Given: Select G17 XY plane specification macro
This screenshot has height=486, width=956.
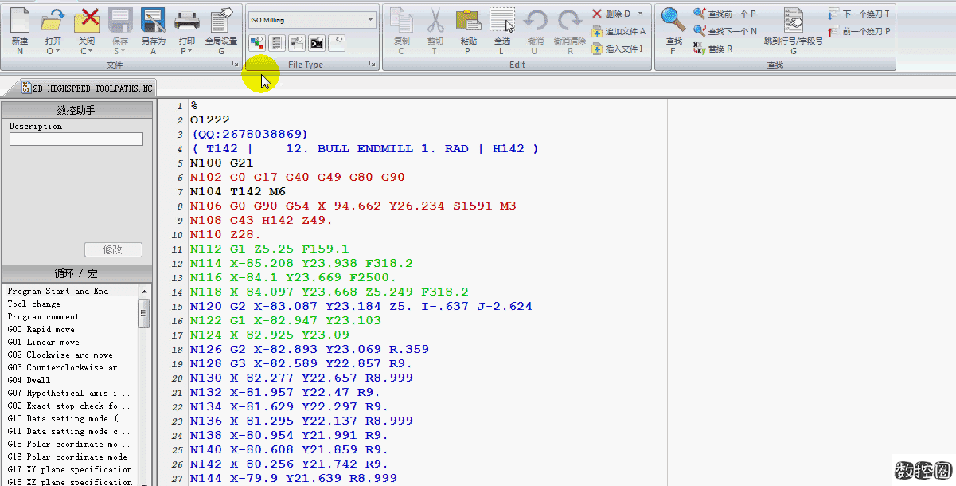Looking at the screenshot, I should 70,469.
